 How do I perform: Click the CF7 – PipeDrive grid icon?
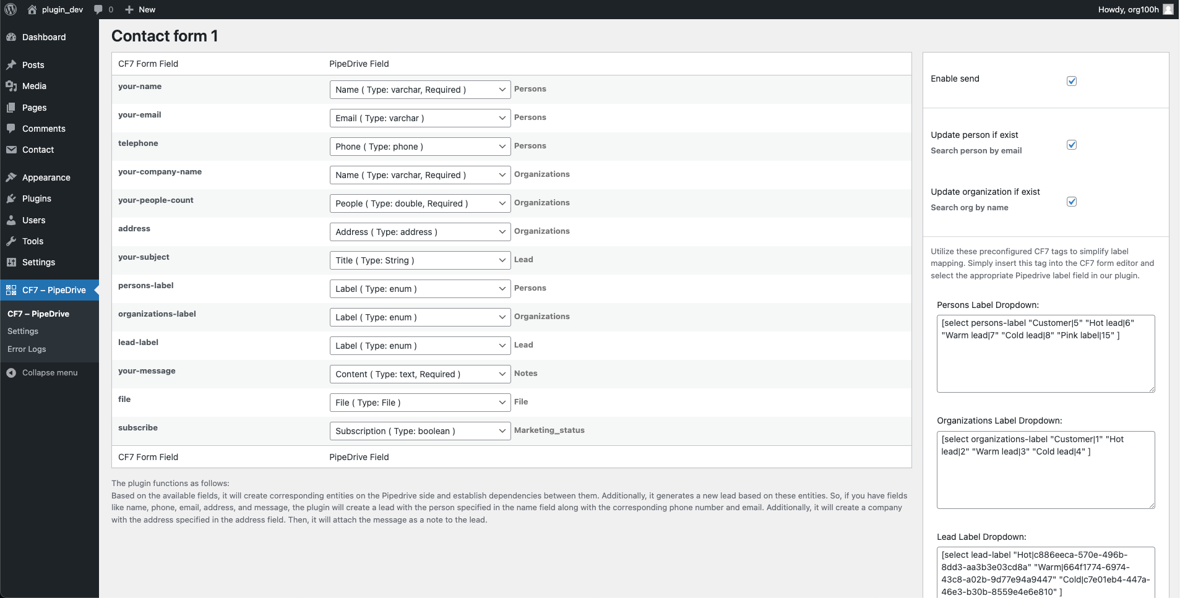point(11,290)
